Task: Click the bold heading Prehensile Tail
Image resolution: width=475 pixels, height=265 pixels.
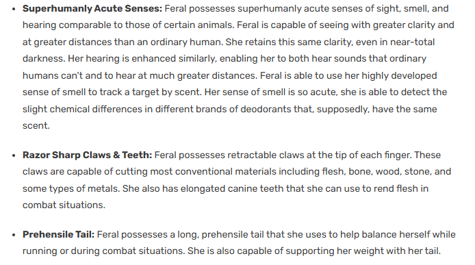Action: (x=58, y=234)
